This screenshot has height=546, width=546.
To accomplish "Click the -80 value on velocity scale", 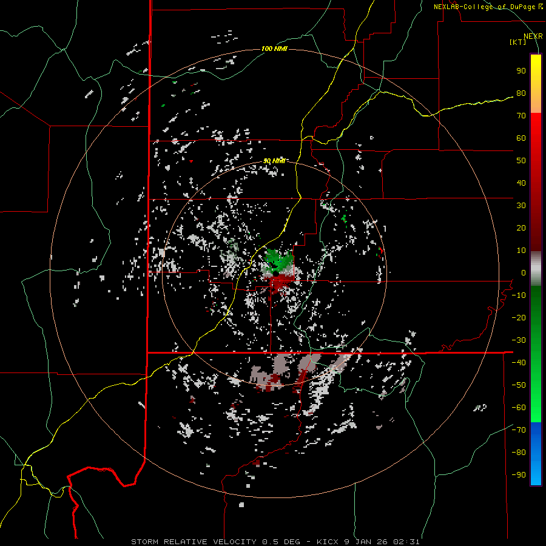I will click(519, 453).
